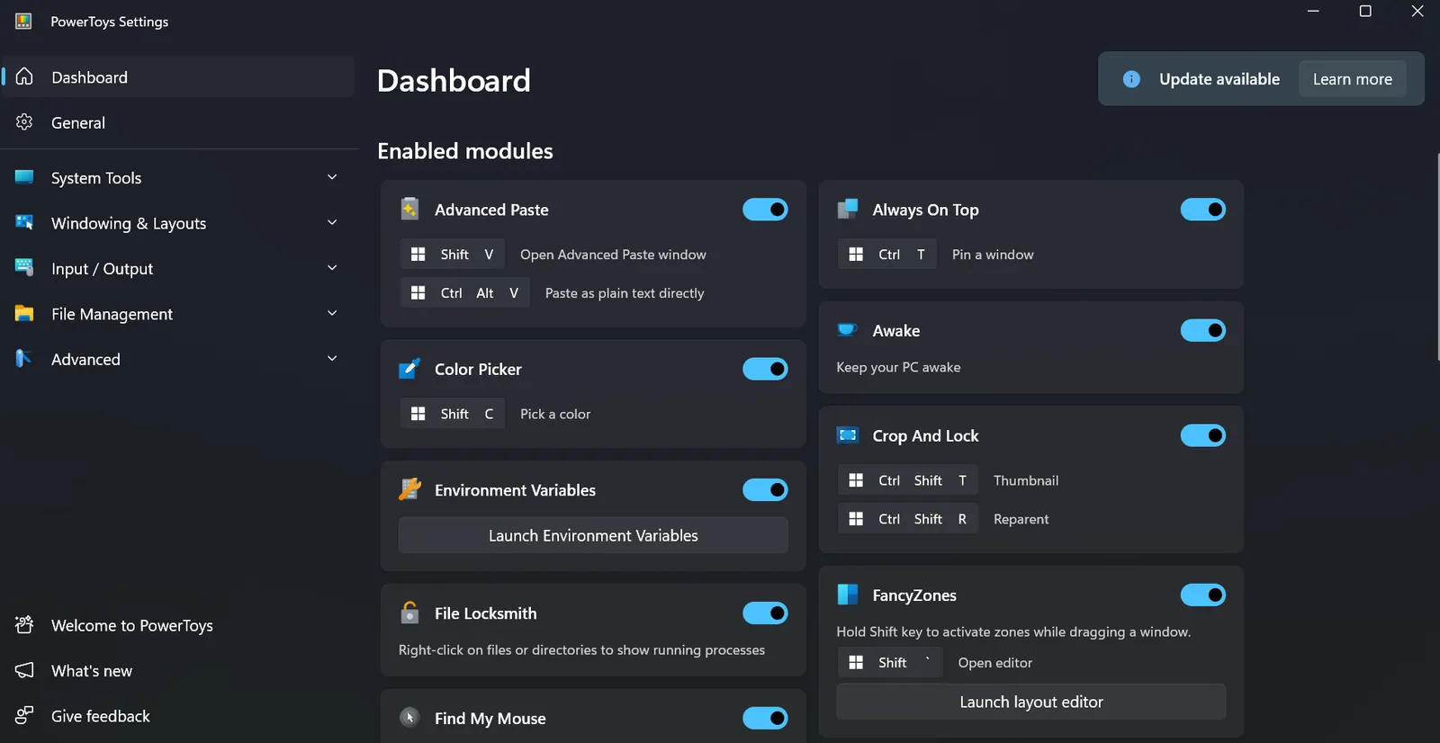Viewport: 1440px width, 743px height.
Task: Click the FancyZones module icon
Action: click(x=848, y=595)
